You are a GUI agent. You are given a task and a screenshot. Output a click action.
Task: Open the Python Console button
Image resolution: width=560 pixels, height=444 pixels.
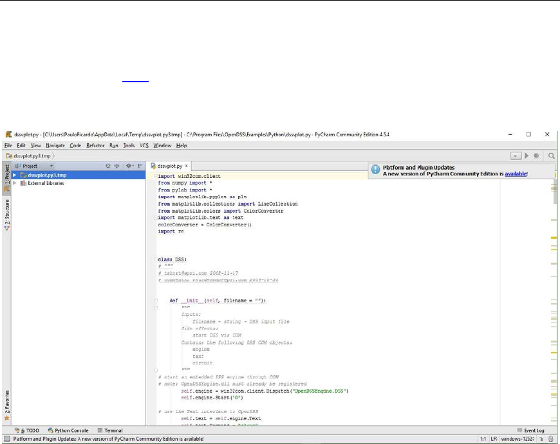[x=68, y=431]
